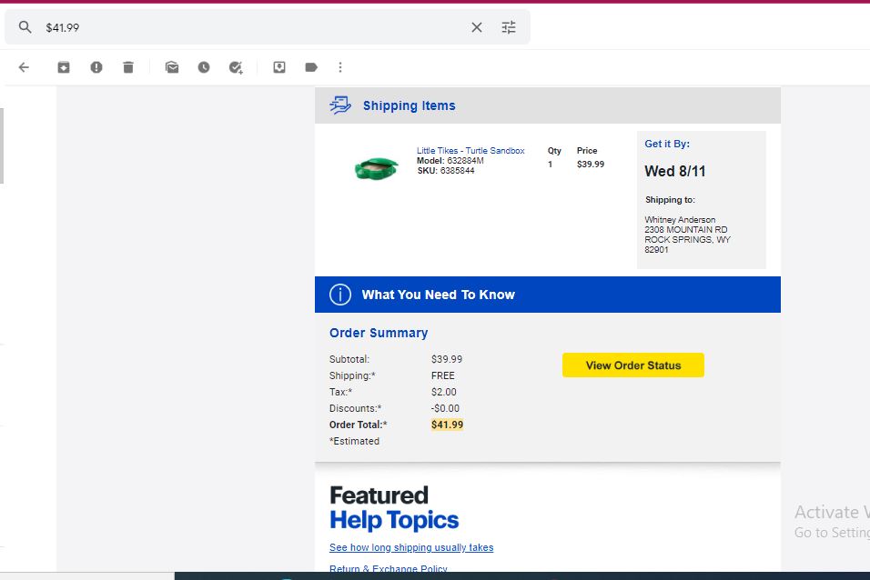Open search filter options icon
This screenshot has height=580, width=870.
click(509, 27)
